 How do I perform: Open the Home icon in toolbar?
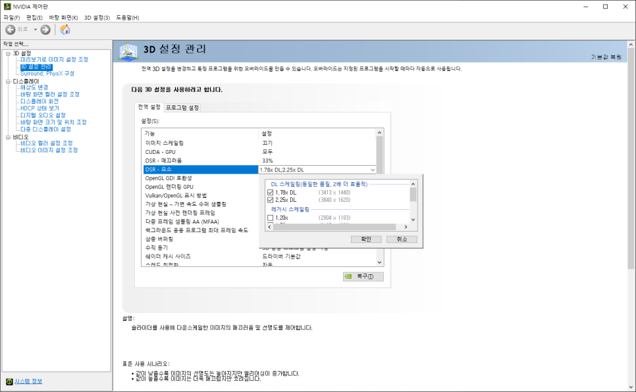click(65, 29)
